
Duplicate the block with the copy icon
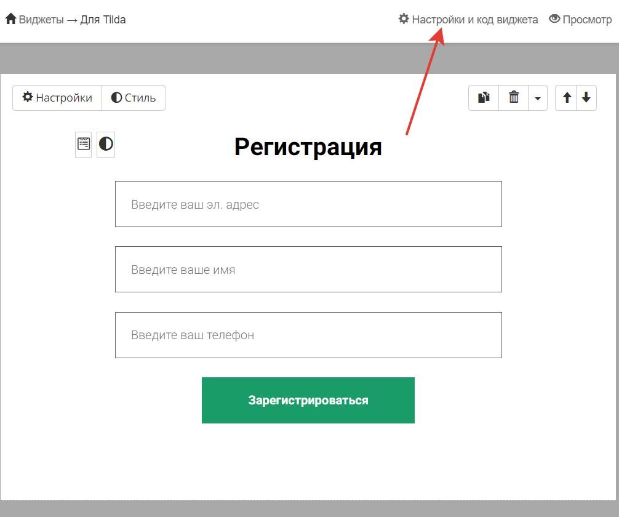click(484, 98)
